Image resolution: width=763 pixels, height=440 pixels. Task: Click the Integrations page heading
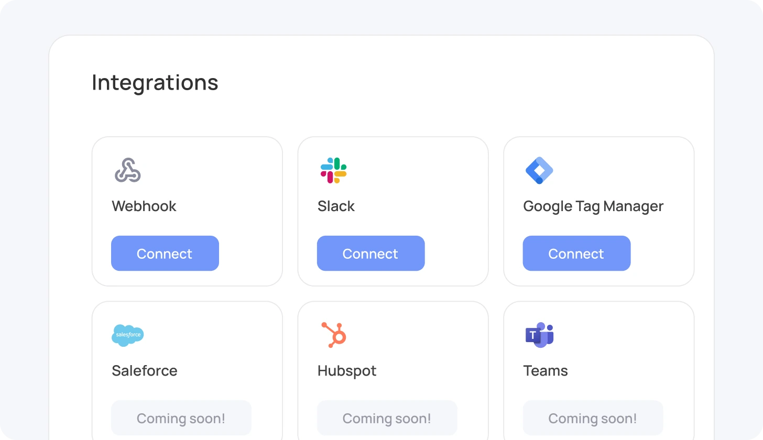[155, 82]
